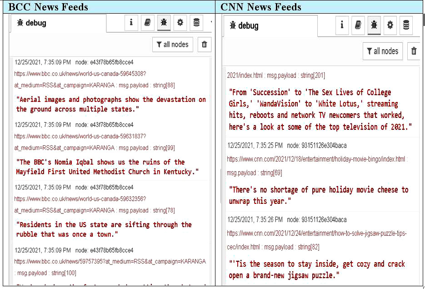
Task: Expand the sidebar tab dropdown arrow in BCC panel
Action: 210,22
